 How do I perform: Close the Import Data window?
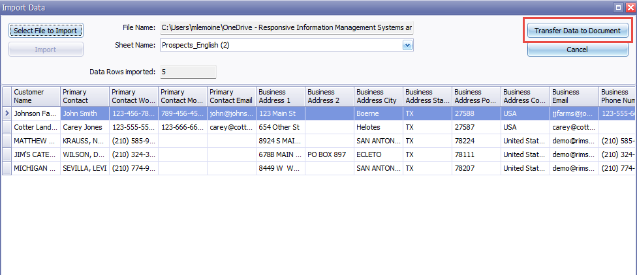(x=630, y=7)
